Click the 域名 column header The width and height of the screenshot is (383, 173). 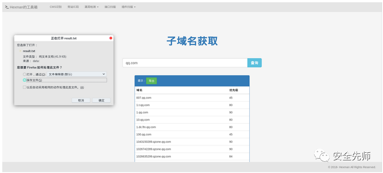point(140,90)
